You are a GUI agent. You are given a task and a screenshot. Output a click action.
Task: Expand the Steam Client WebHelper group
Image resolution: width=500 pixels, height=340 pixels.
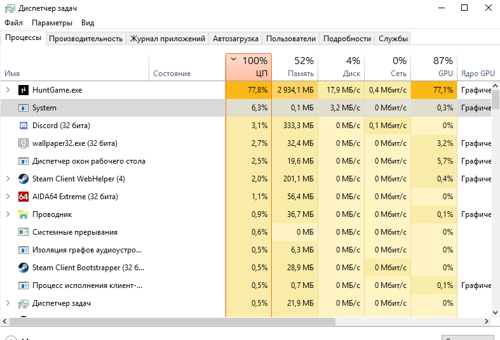8,179
